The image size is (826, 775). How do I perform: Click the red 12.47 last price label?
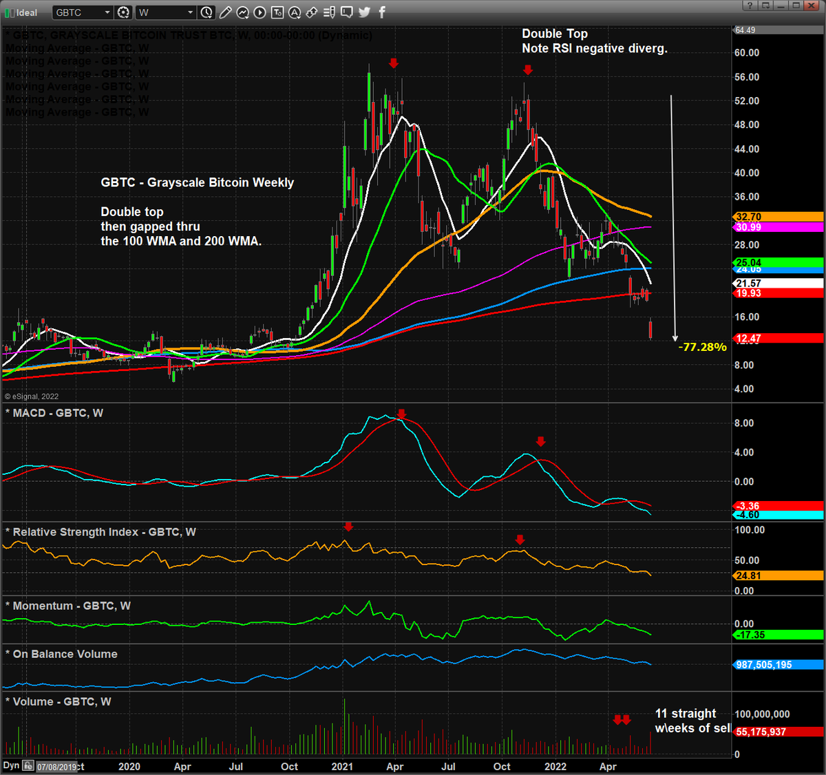tap(779, 339)
